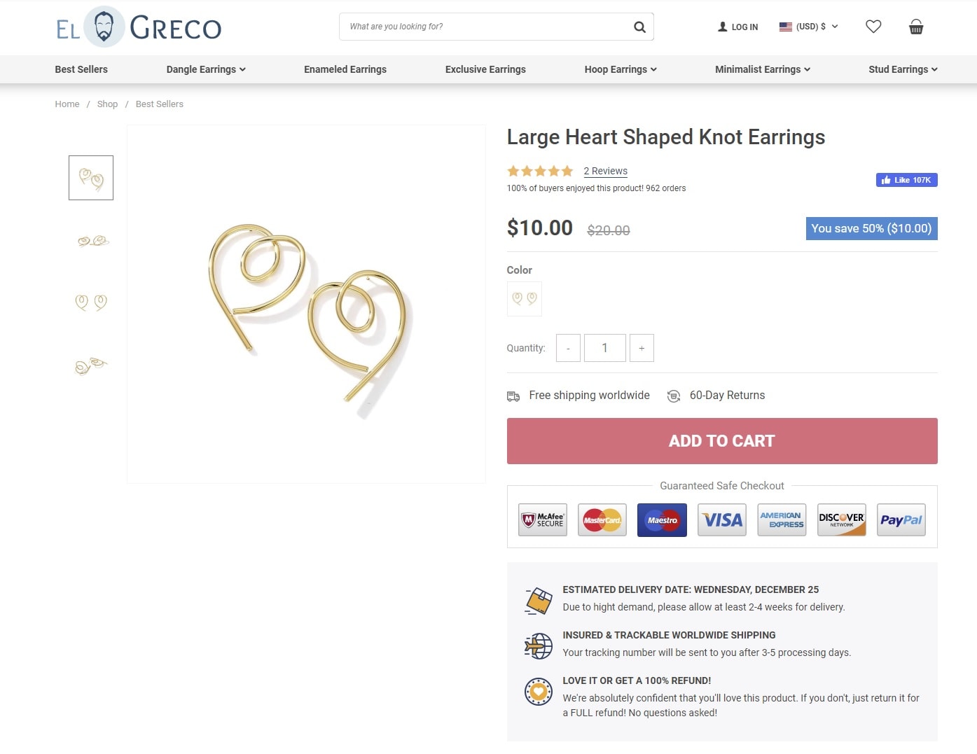
Task: Select the gold heart color swatch
Action: (x=524, y=299)
